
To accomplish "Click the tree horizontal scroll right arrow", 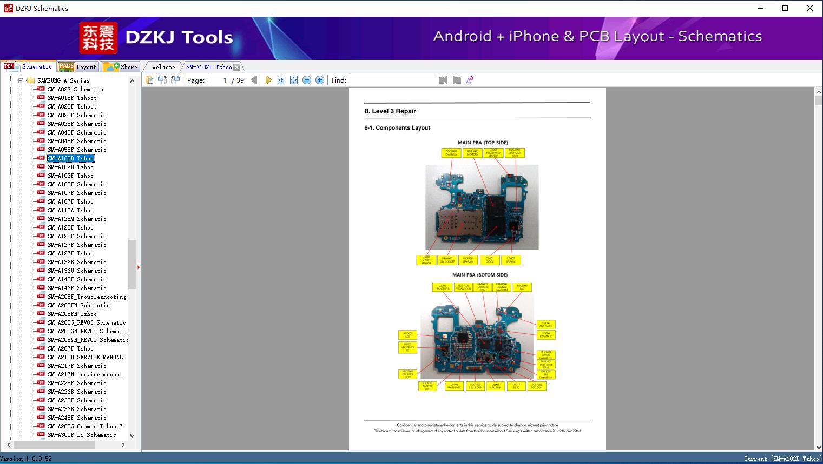I will point(123,445).
